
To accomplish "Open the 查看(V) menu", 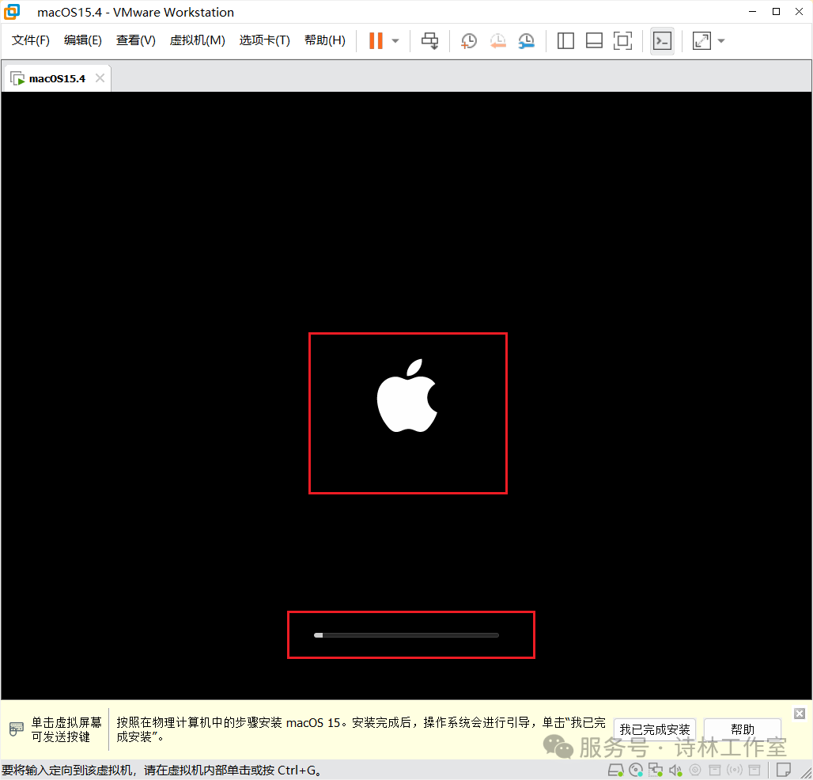I will point(136,40).
